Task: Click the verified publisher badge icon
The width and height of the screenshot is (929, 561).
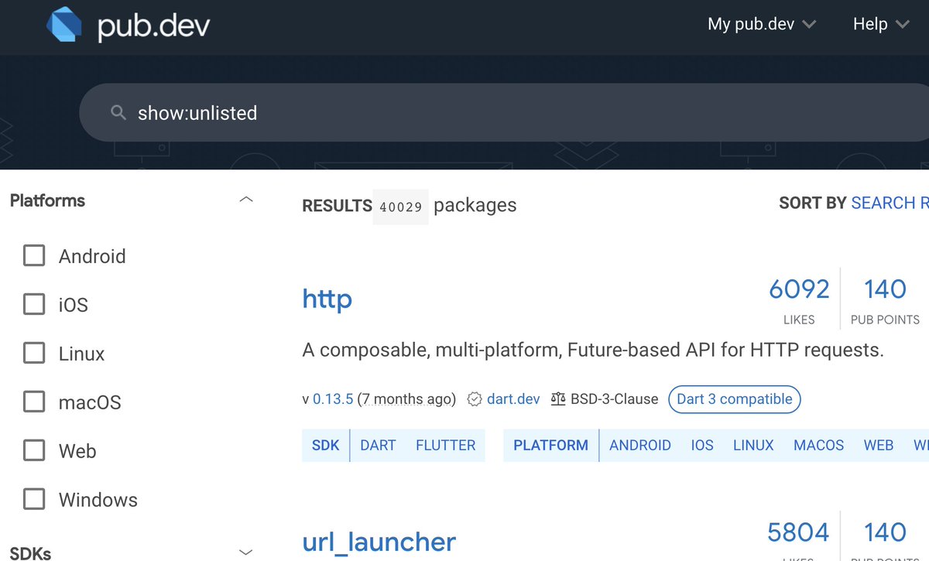Action: (475, 399)
